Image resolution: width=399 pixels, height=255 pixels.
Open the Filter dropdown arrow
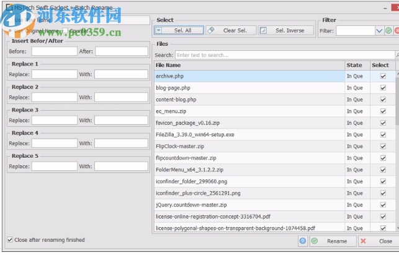(x=379, y=31)
